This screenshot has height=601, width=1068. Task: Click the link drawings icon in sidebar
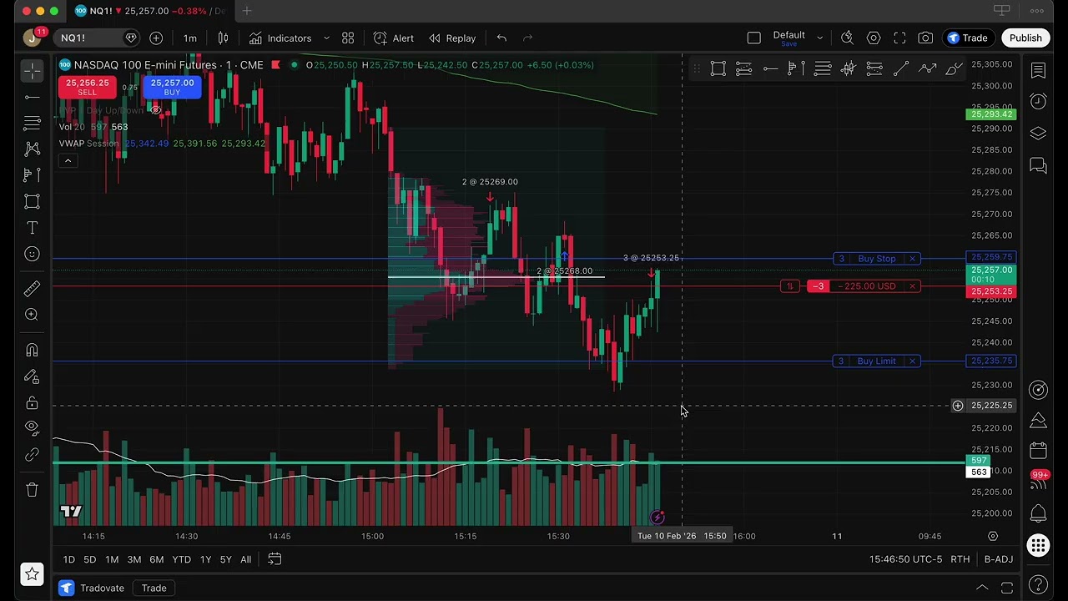32,455
